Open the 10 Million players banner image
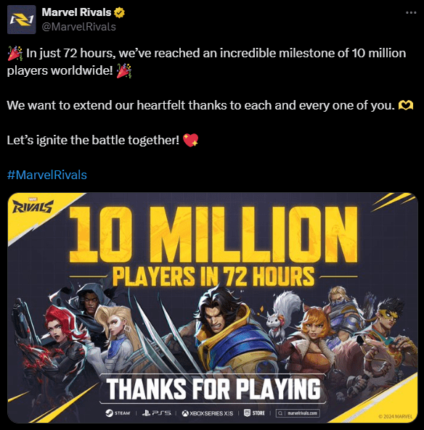 pyautogui.click(x=212, y=307)
